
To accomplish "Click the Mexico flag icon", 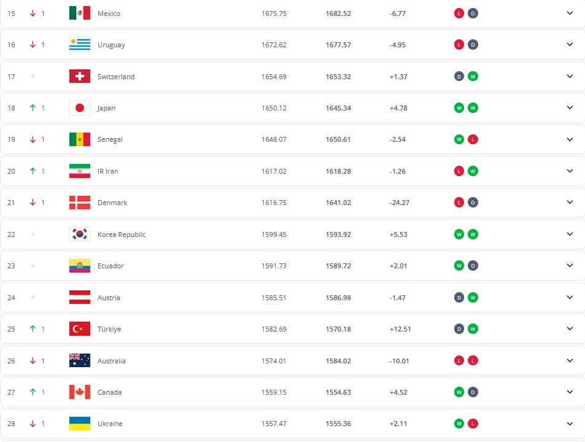I will click(x=80, y=13).
